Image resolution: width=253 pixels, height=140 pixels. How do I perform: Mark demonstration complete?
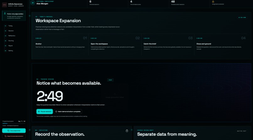(68, 112)
